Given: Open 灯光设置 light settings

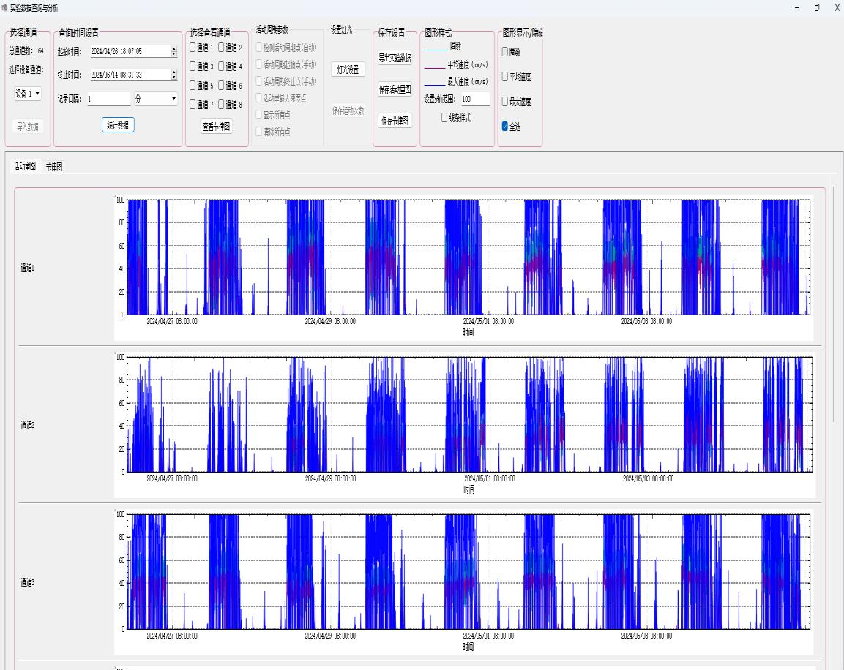Looking at the screenshot, I should tap(348, 69).
